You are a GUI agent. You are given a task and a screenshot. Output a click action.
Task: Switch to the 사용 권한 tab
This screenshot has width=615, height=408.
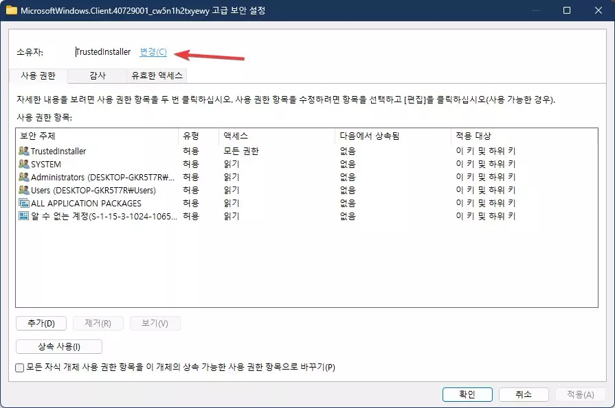(x=38, y=75)
